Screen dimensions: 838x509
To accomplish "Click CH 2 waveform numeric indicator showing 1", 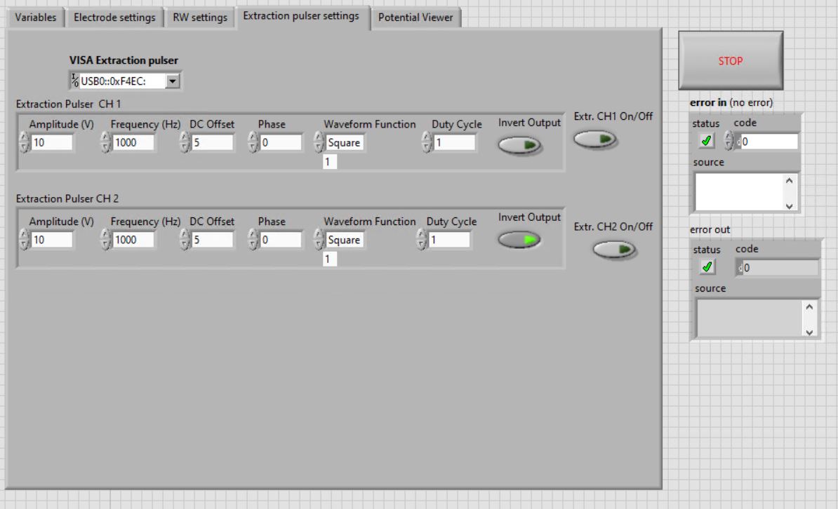I will (x=330, y=259).
